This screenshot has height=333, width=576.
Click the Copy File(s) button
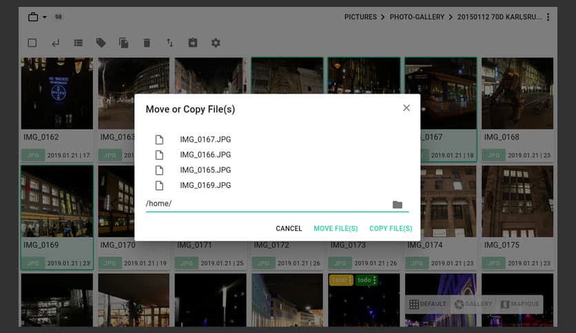(x=391, y=228)
